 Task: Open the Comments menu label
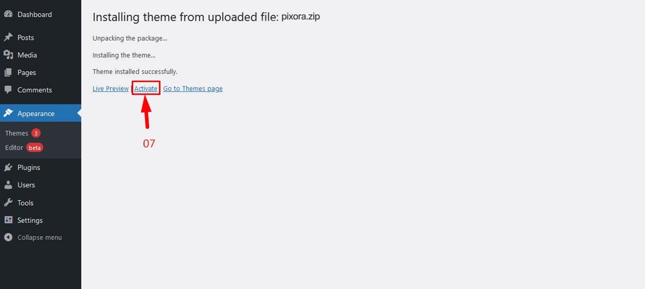pos(34,90)
